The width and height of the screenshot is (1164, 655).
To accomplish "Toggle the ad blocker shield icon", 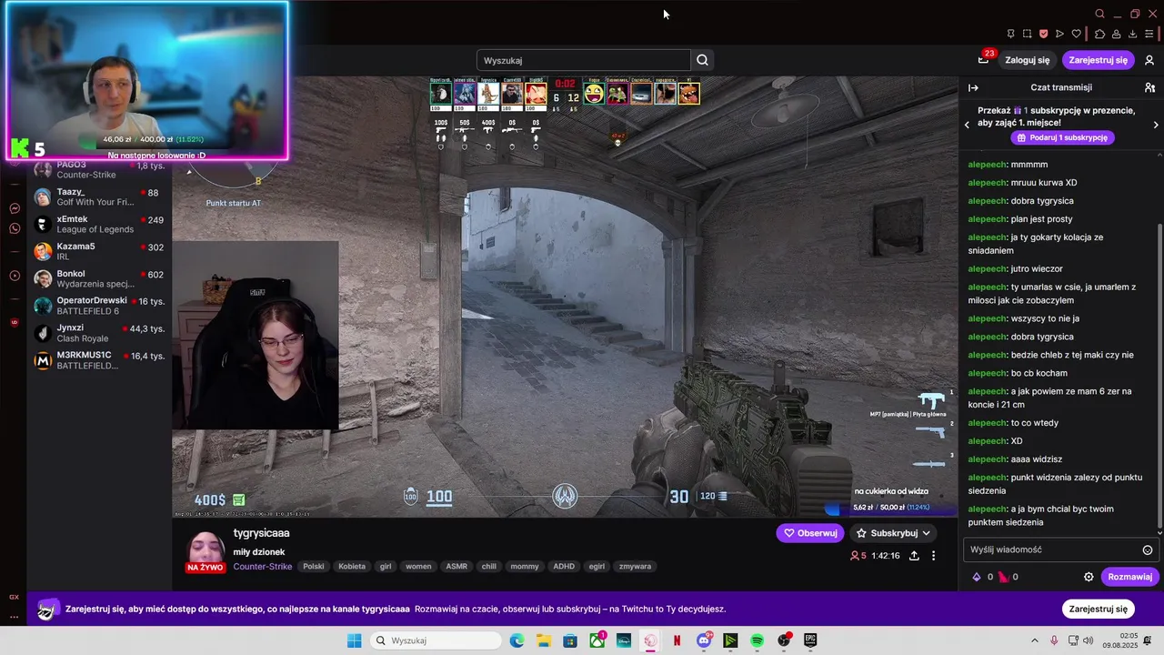I will pyautogui.click(x=1043, y=34).
